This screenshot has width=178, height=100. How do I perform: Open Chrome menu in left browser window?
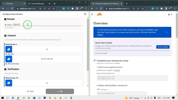[x=86, y=9]
